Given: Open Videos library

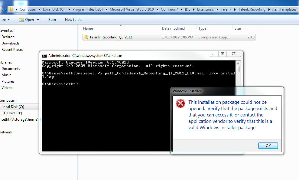Looking at the screenshot, I should pyautogui.click(x=7, y=88).
